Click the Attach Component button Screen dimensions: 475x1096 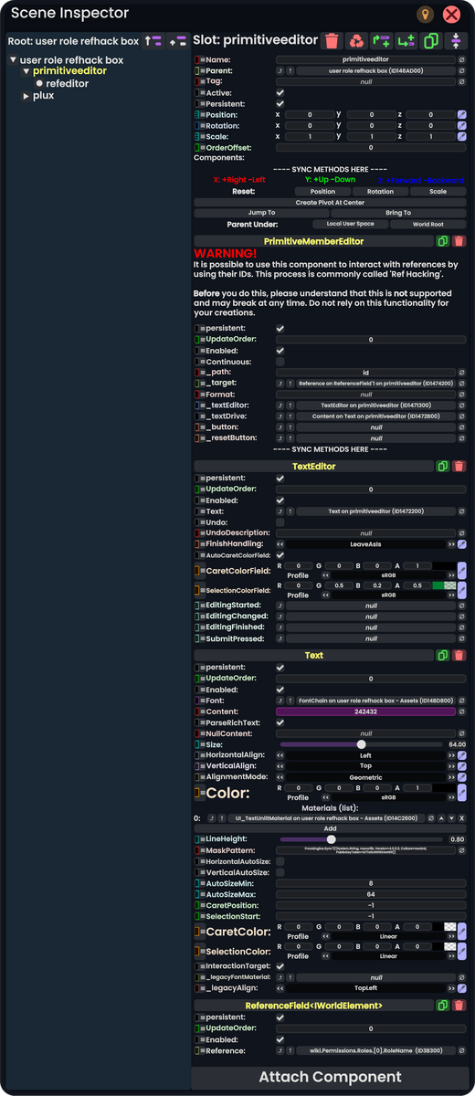tap(330, 1077)
